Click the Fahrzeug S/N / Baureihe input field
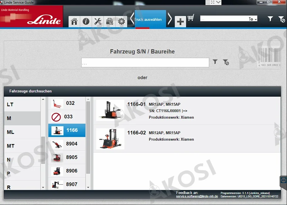The height and width of the screenshot is (205, 287). pyautogui.click(x=145, y=63)
